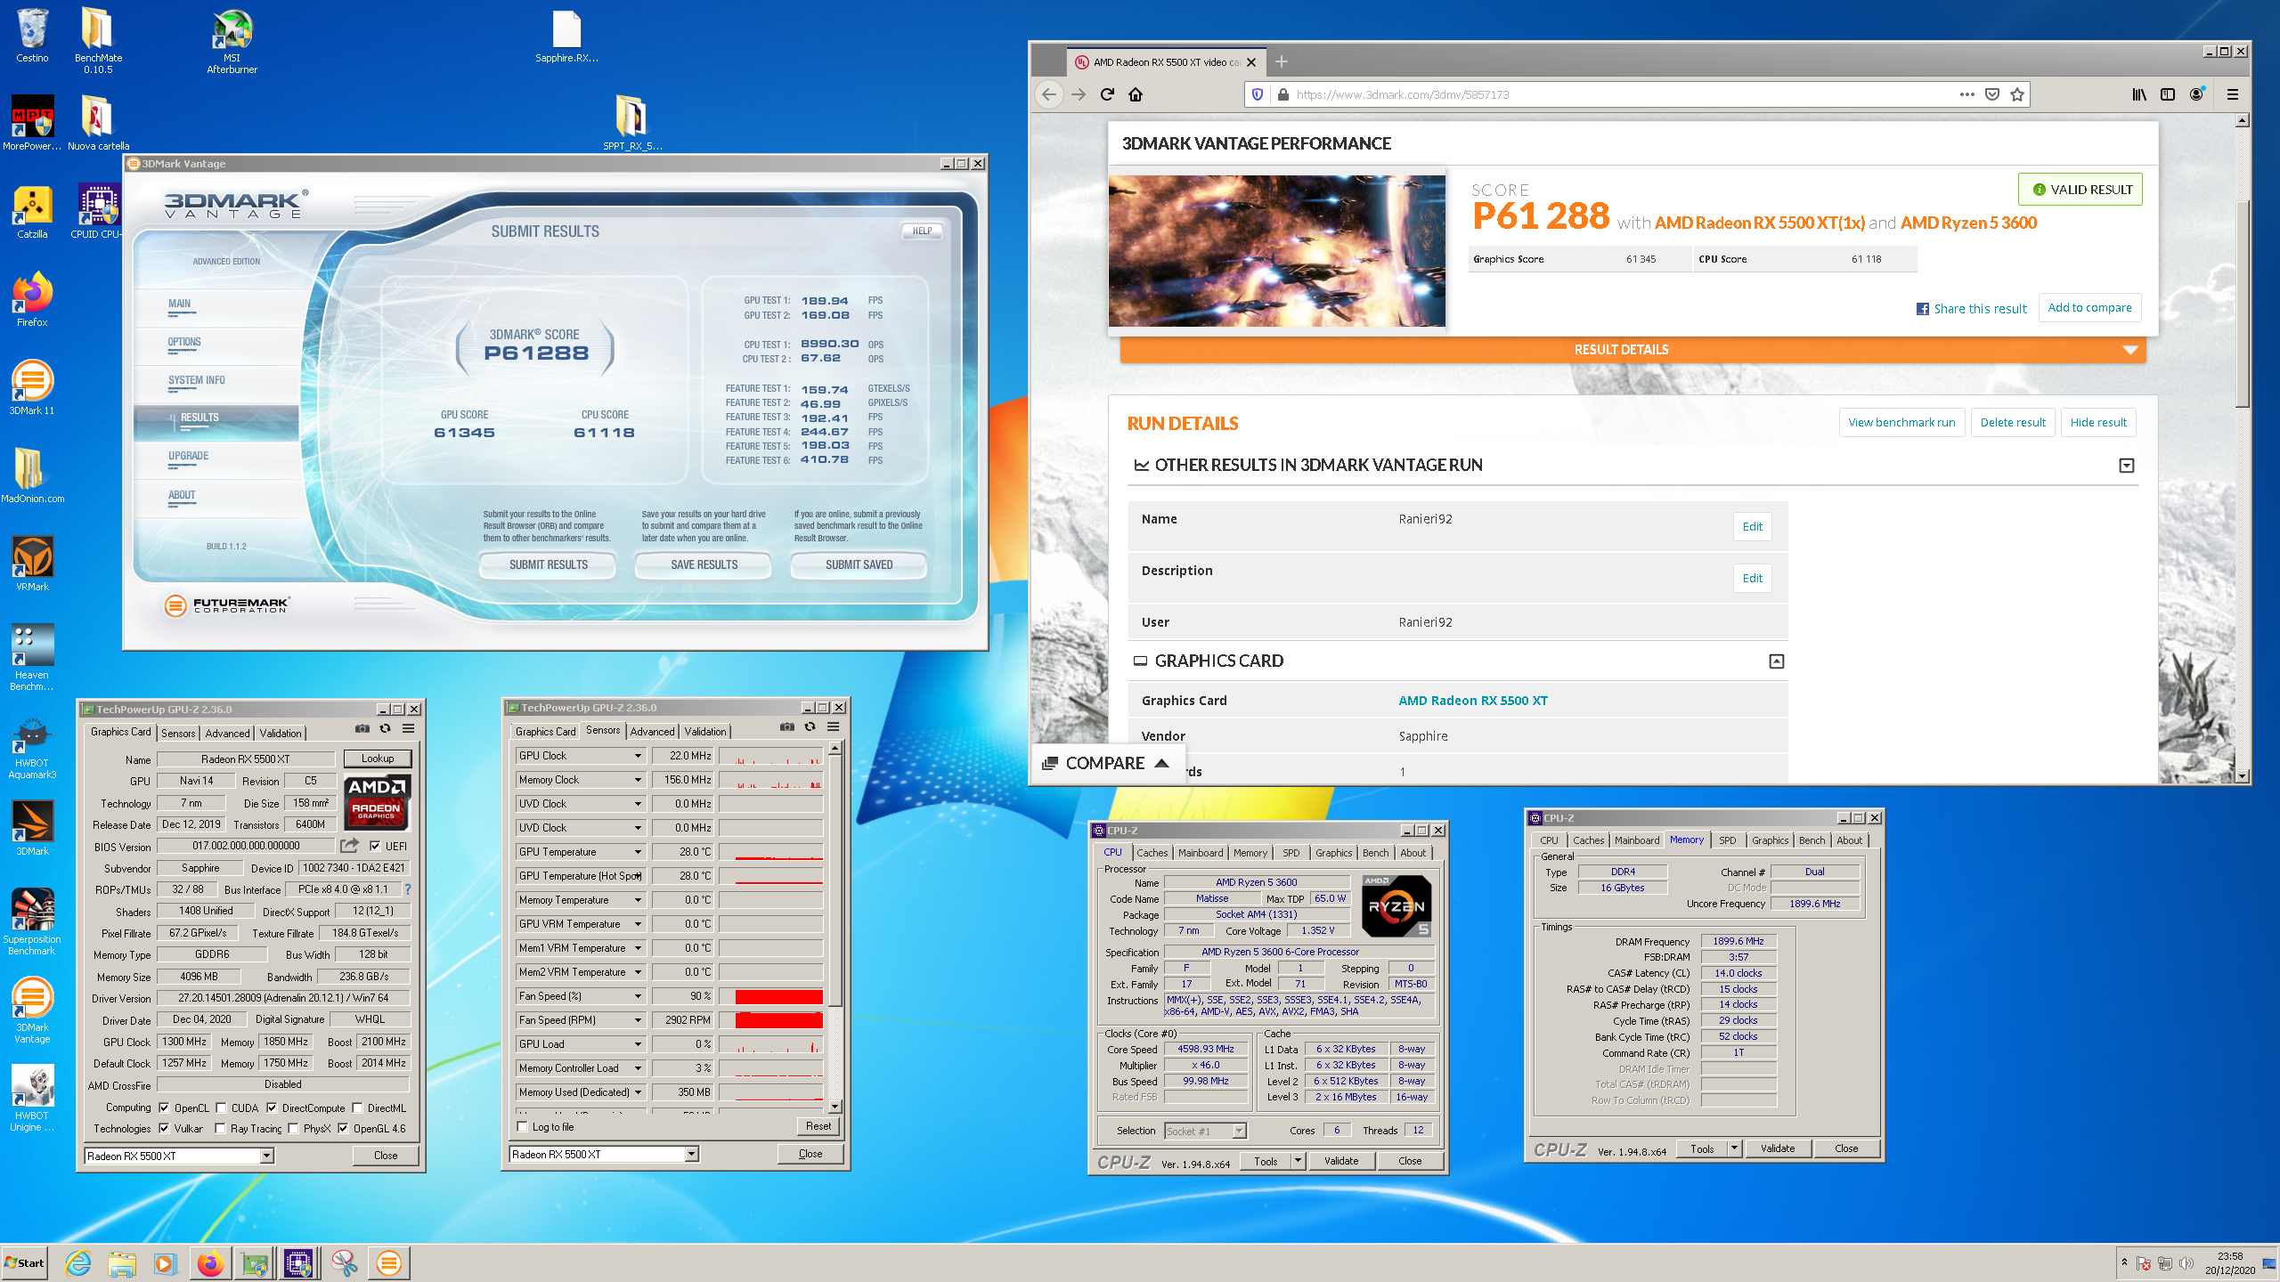Open the Firefox library icon

2139,94
